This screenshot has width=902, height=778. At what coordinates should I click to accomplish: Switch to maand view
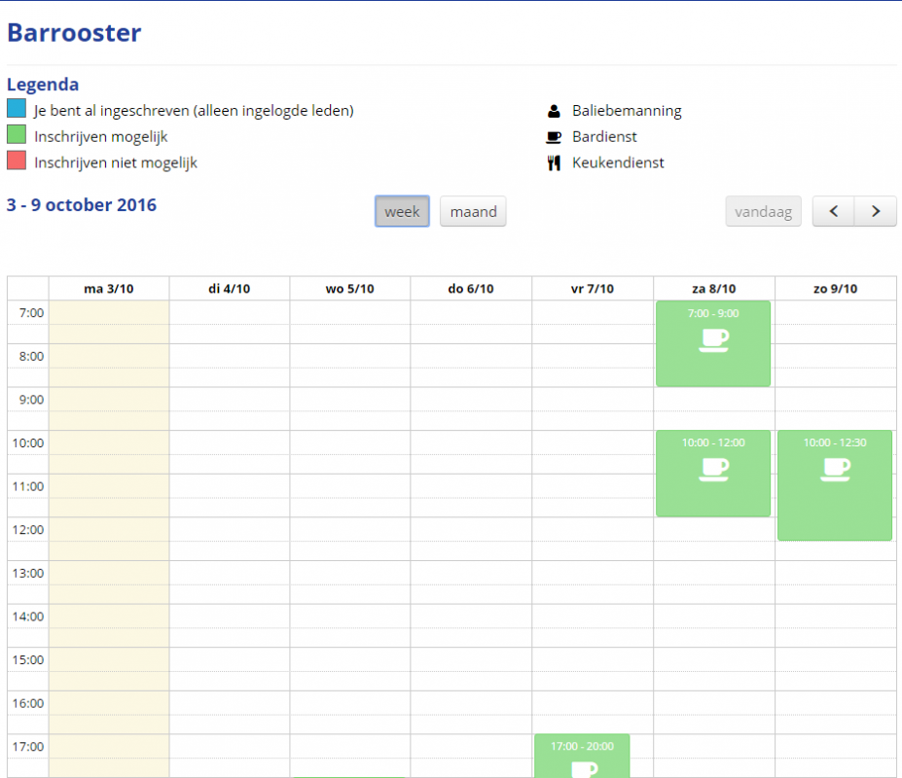[473, 211]
